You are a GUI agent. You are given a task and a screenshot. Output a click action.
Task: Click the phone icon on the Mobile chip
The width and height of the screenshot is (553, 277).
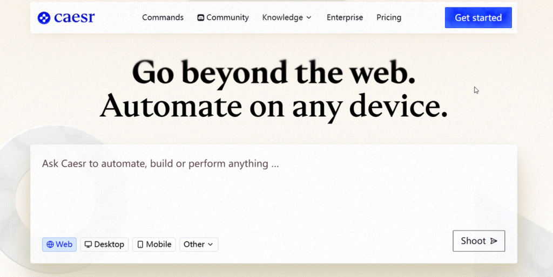[140, 245]
